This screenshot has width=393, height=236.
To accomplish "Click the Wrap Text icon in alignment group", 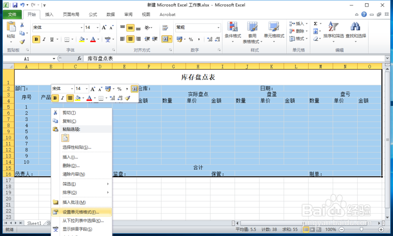I will [165, 27].
